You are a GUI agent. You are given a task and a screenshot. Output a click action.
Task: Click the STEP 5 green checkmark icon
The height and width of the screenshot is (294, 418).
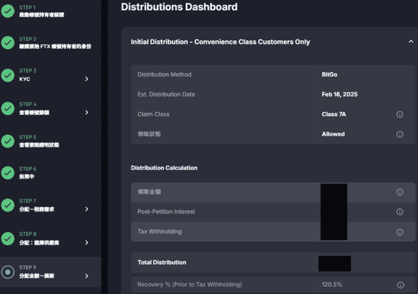[x=8, y=141]
